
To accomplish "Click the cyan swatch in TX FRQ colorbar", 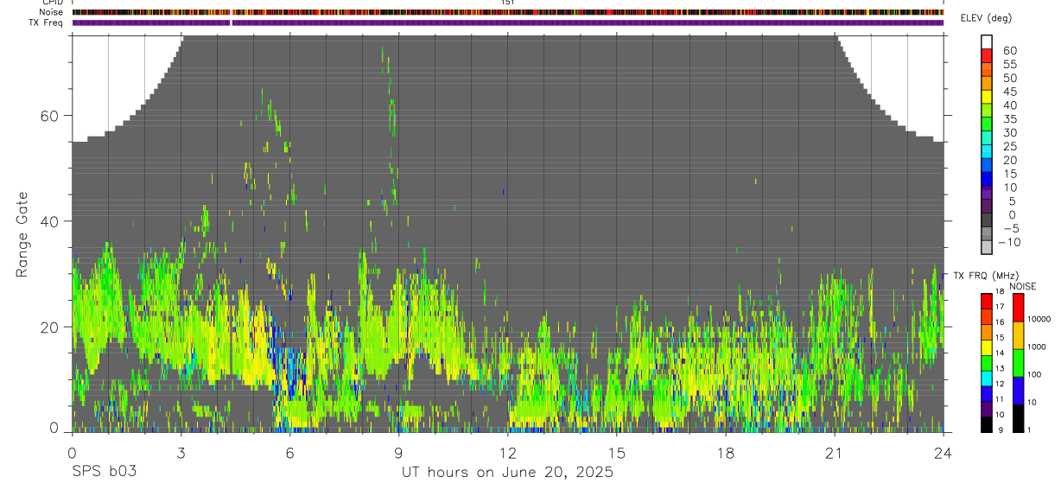I will [x=987, y=378].
